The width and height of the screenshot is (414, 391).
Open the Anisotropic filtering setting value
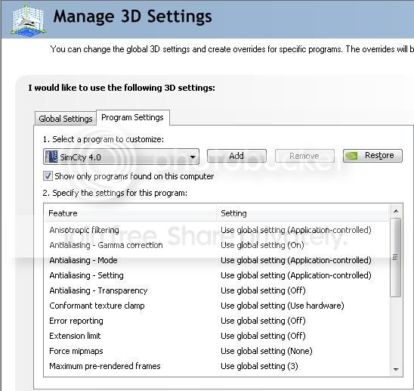[x=296, y=230]
